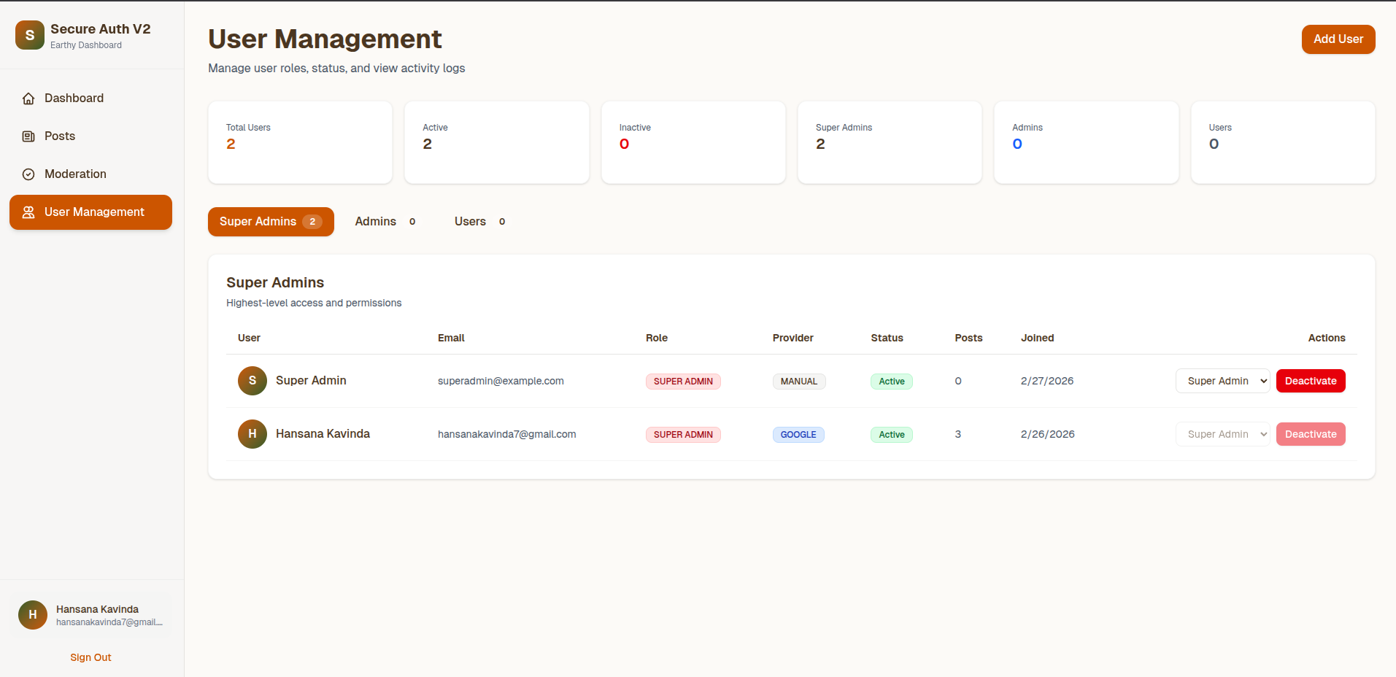Click the User Management people icon
The height and width of the screenshot is (677, 1396).
(x=28, y=212)
